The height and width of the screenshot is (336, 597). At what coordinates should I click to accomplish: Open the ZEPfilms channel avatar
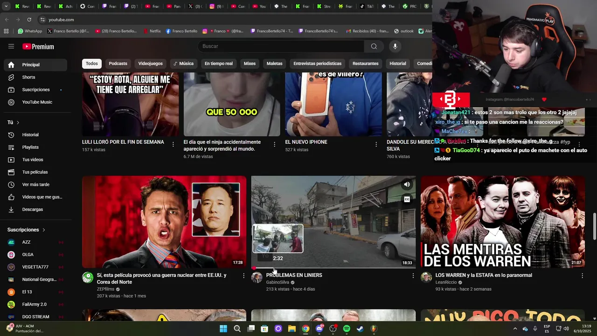[88, 278]
